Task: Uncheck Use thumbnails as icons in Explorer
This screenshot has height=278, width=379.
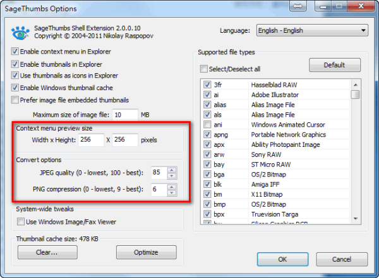Action: point(15,76)
